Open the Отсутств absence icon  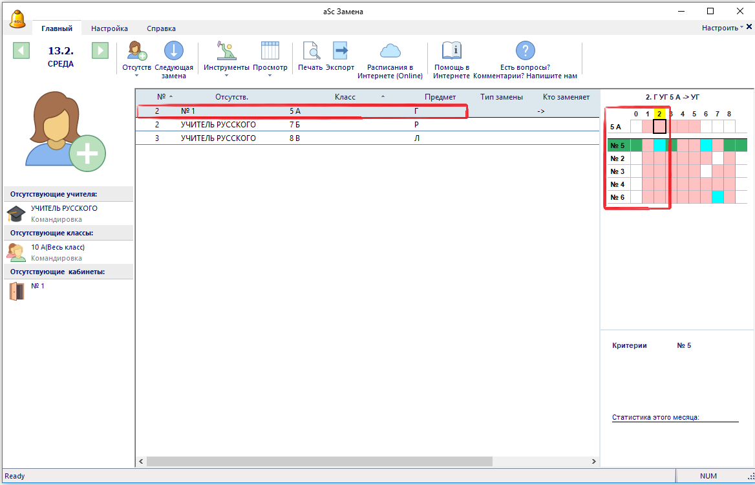(x=136, y=51)
